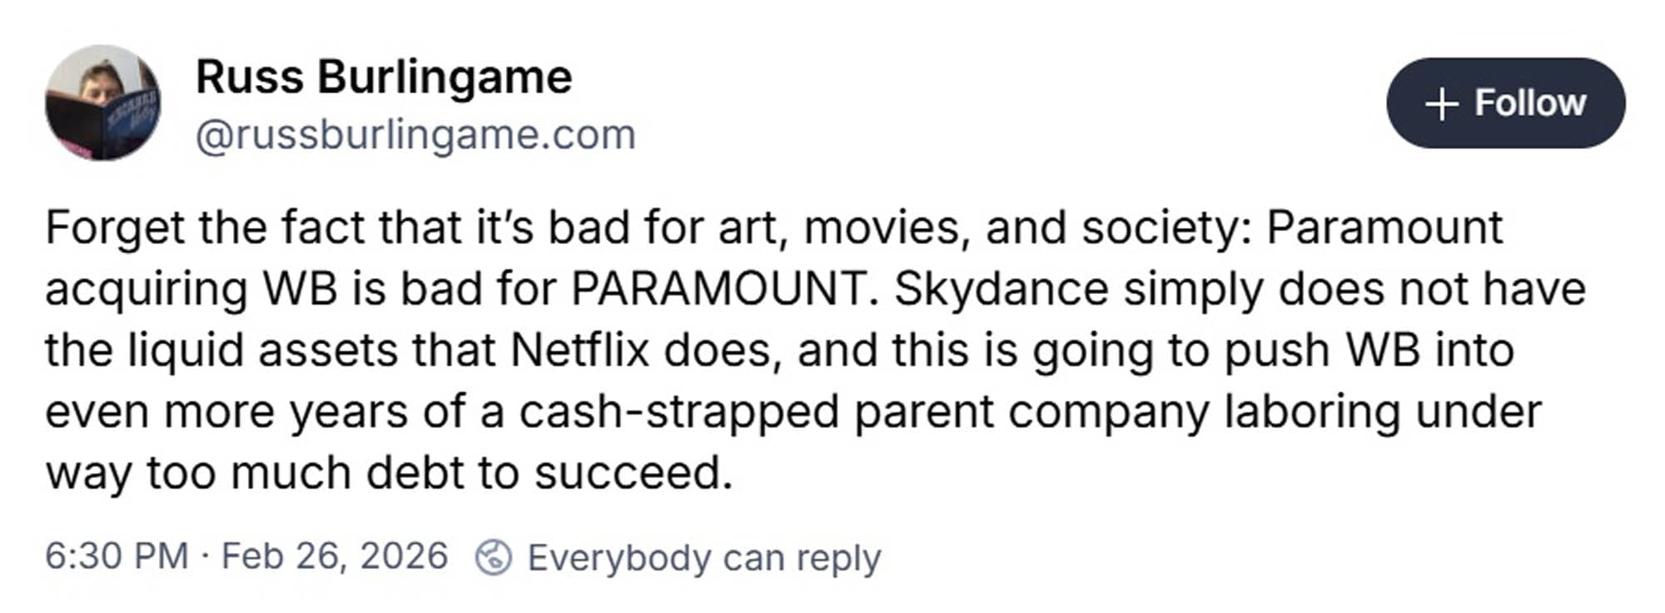Click the word "succeed." ending the post
This screenshot has width=1665, height=613.
click(634, 473)
